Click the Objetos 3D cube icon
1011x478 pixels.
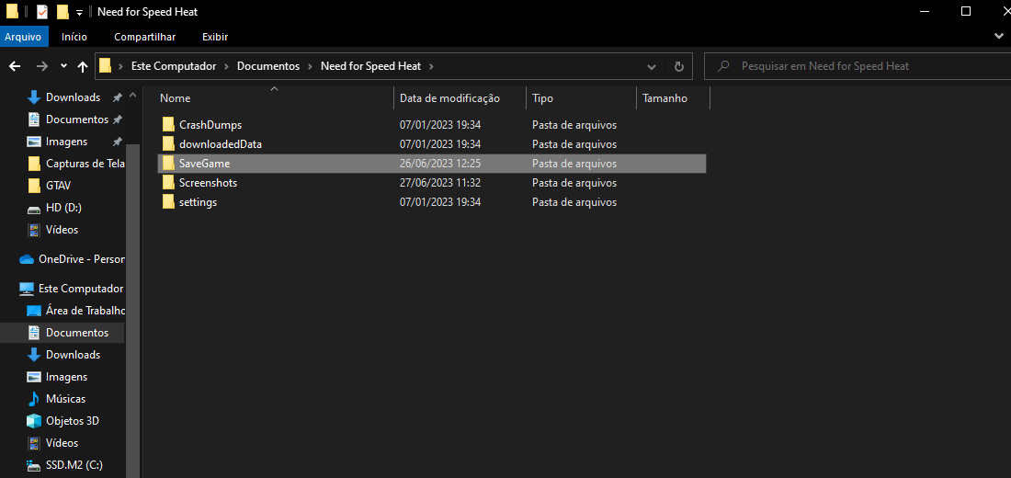[x=34, y=421]
